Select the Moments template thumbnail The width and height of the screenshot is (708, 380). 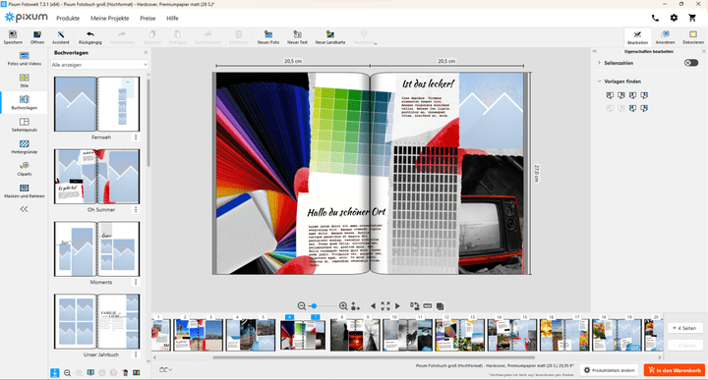[96, 249]
